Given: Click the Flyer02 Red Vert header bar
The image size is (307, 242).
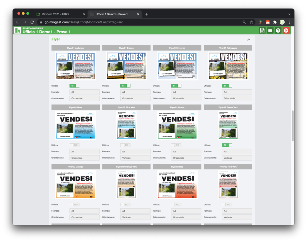Looking at the screenshot, I should (228, 167).
